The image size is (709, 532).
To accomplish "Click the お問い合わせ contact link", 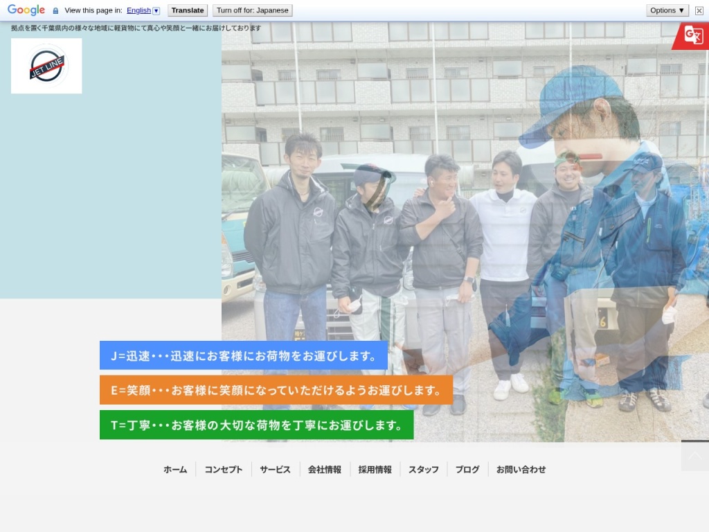I will pyautogui.click(x=521, y=469).
